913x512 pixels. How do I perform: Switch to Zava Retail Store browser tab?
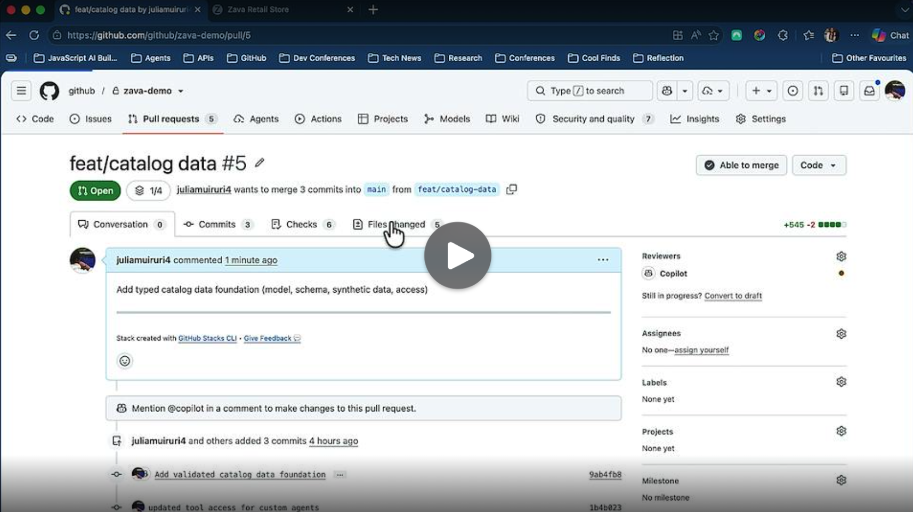(258, 10)
